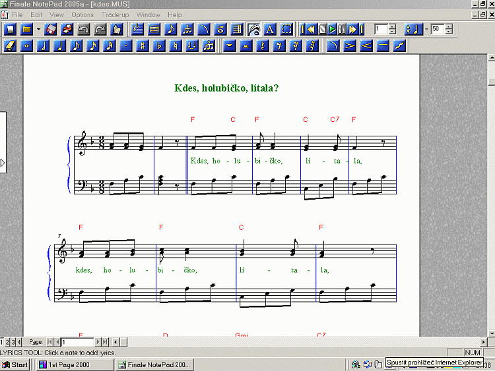Toggle the augmentation dot tool
This screenshot has width=495, height=371.
pyautogui.click(x=126, y=45)
